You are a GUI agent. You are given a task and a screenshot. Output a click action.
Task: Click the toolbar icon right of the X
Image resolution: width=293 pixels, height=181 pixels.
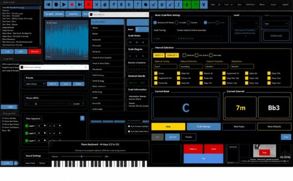pos(105,4)
